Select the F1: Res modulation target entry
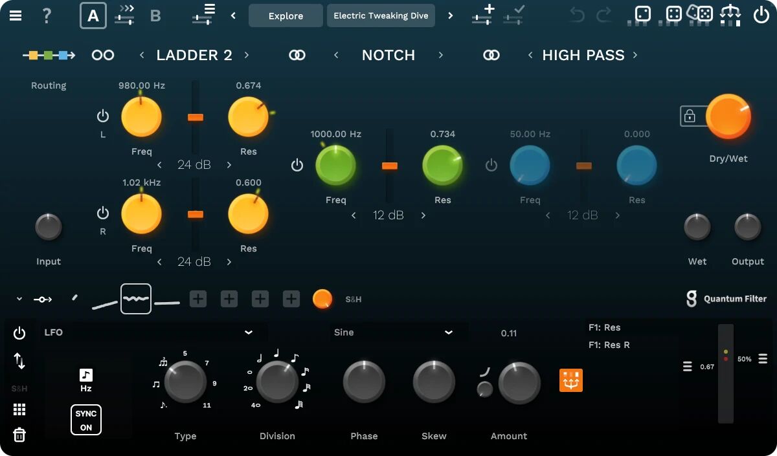 (x=605, y=327)
